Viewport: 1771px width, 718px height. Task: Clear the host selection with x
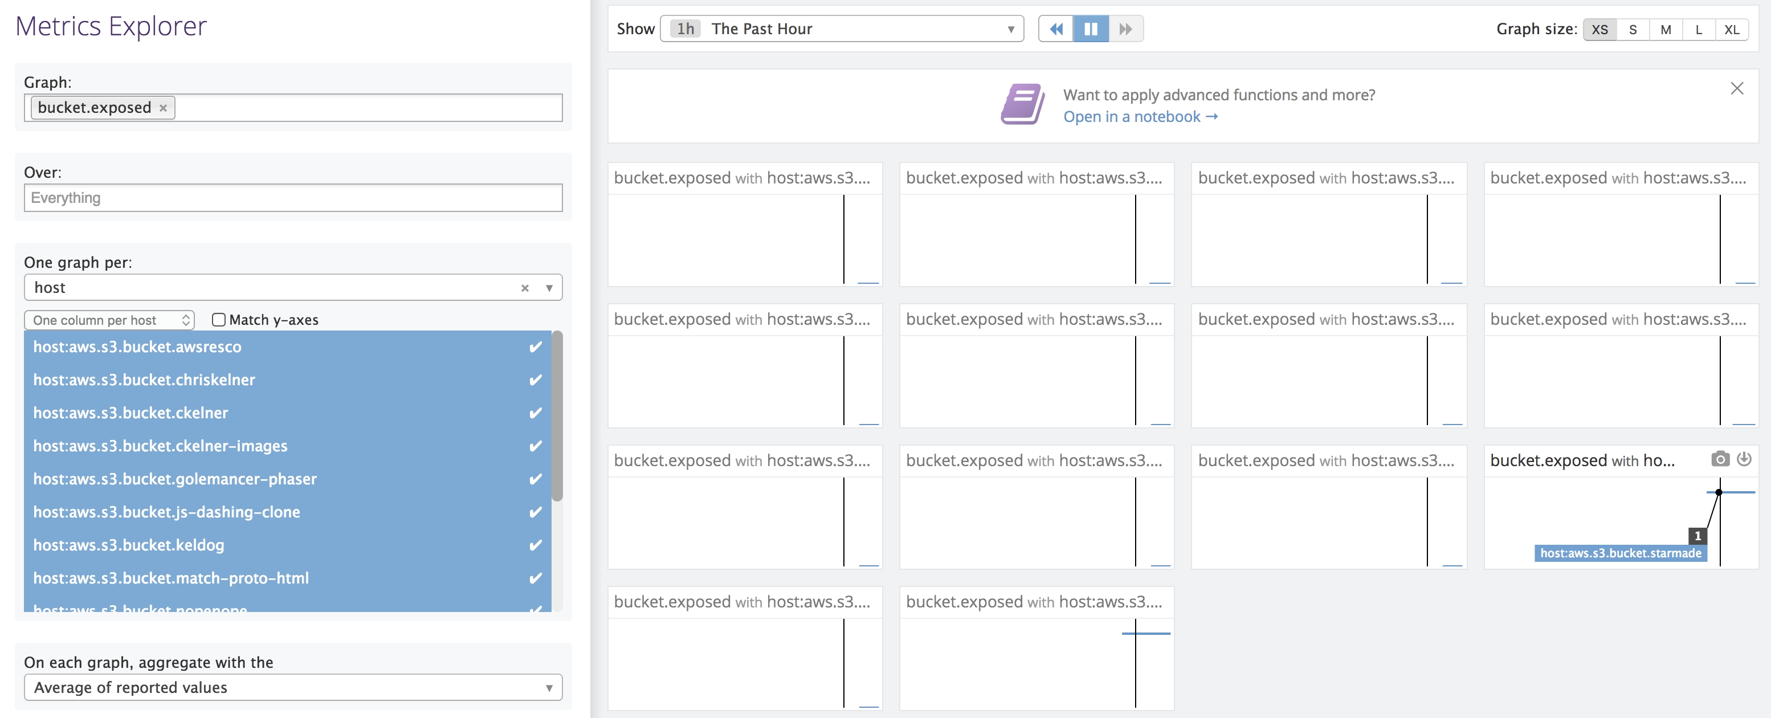[525, 288]
